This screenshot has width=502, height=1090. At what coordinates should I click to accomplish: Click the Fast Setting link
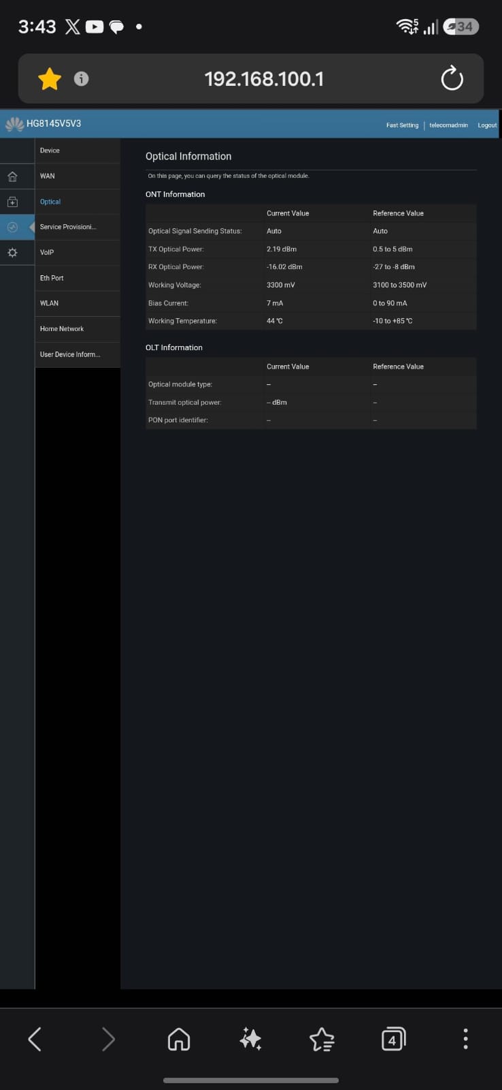click(x=402, y=125)
